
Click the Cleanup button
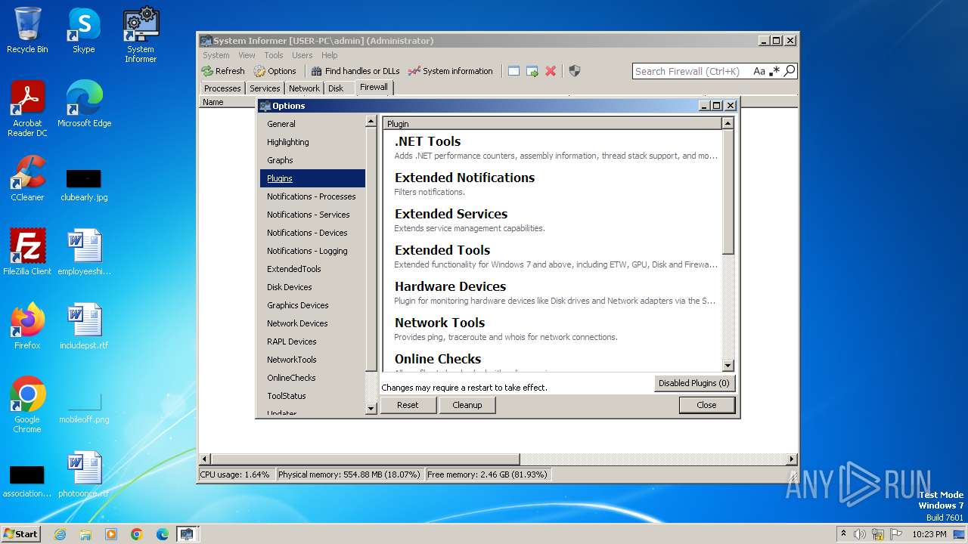467,405
